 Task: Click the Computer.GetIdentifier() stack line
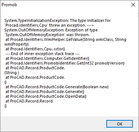point(47,58)
